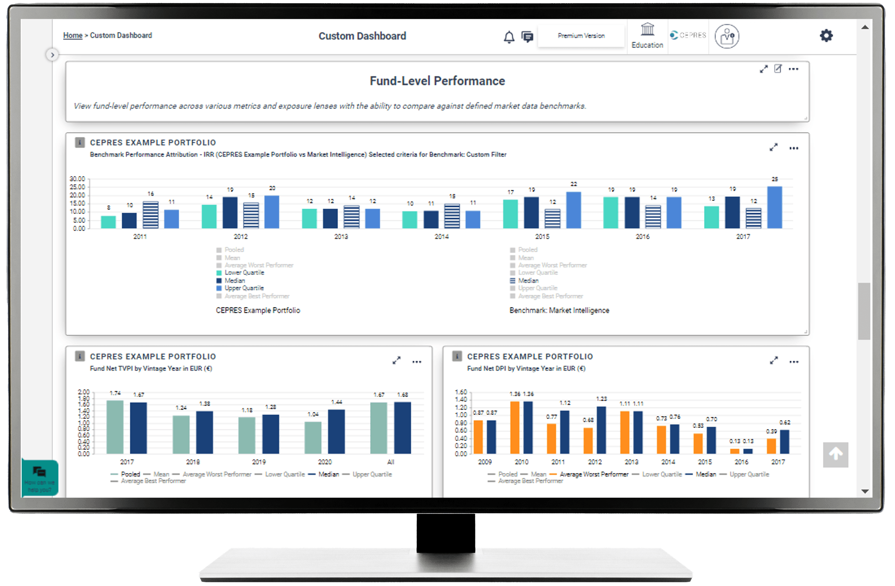Toggle Average Worst Performer in CEPRES Example Portfolio legend
The image size is (895, 586).
tap(255, 265)
